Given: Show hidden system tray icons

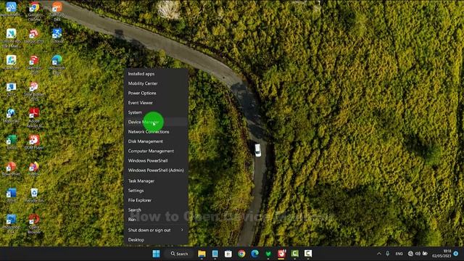Looking at the screenshot, I should [379, 254].
